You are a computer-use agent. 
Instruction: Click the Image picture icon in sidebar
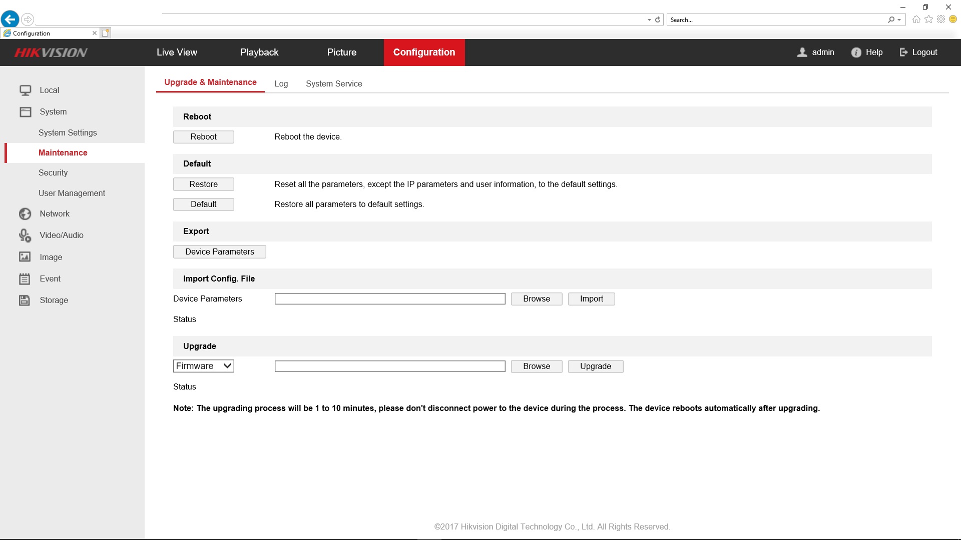pos(25,257)
